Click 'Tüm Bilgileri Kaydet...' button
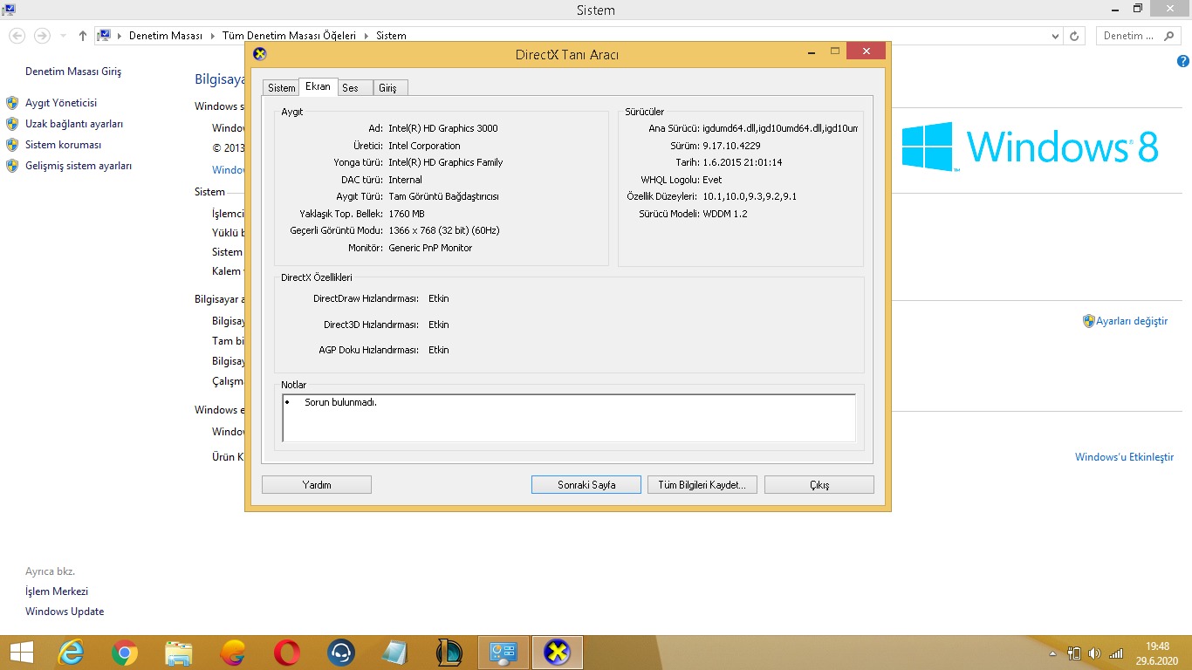The width and height of the screenshot is (1192, 670). 702,485
